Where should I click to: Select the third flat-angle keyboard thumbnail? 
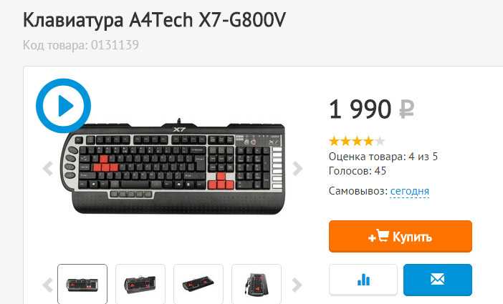point(198,284)
